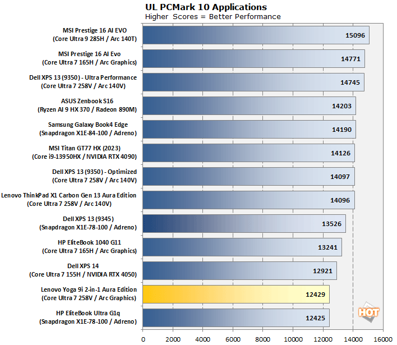This screenshot has height=345, width=397.
Task: Select the MSI Prestige 16 AI EVO 285H bar
Action: (255, 35)
